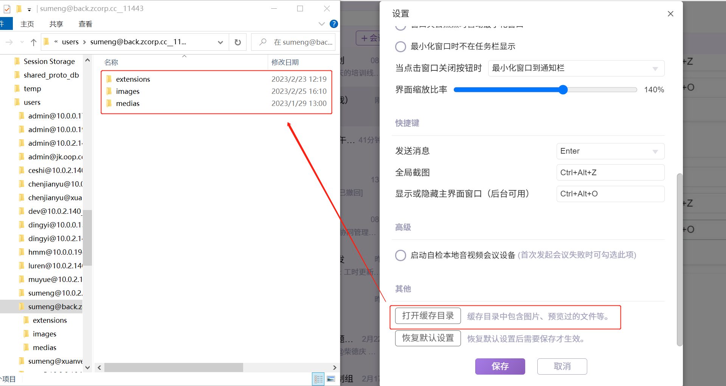This screenshot has height=386, width=726.
Task: Open the close button behavior dropdown
Action: click(x=576, y=68)
